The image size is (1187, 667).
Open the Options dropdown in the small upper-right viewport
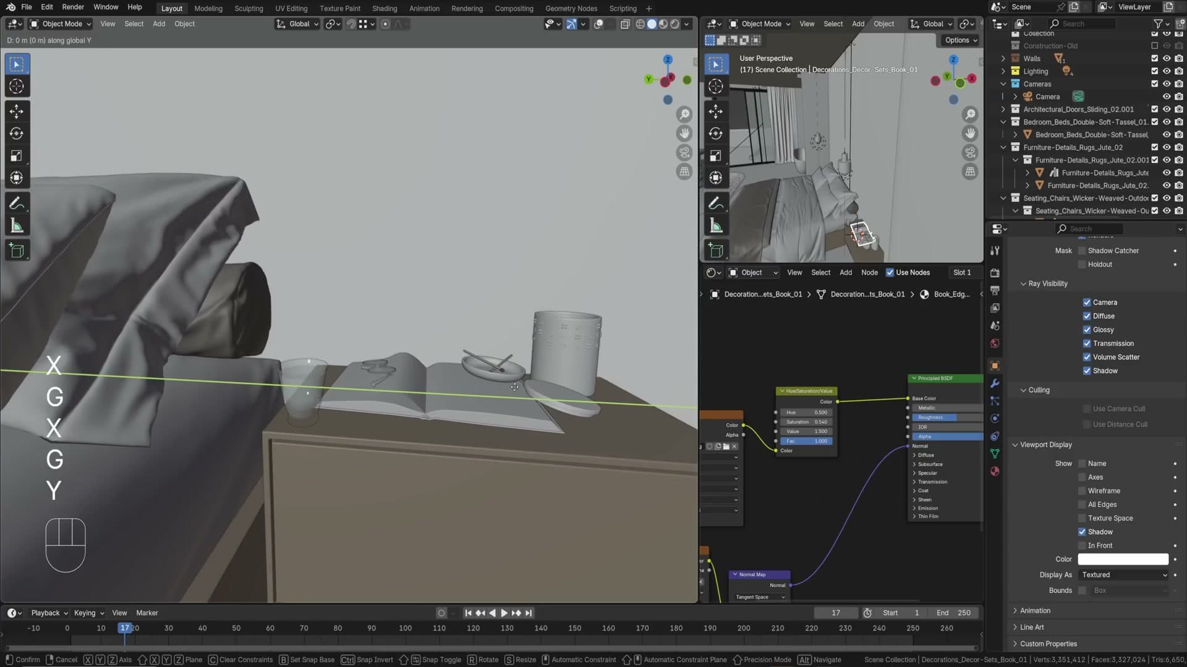961,40
